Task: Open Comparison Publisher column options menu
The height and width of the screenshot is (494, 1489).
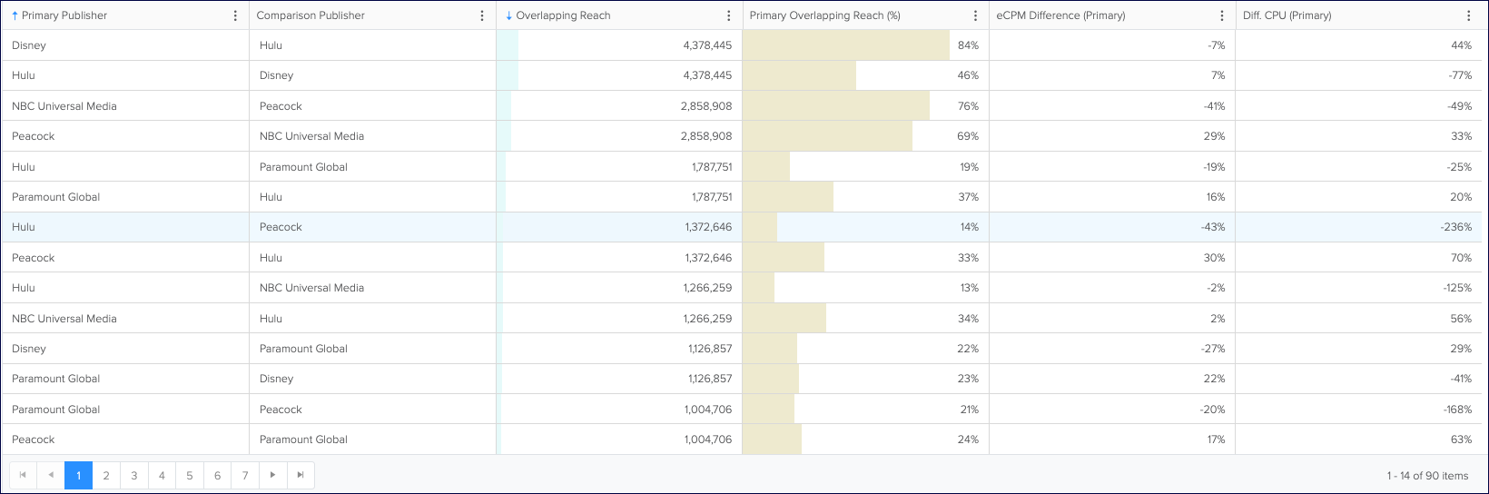Action: click(482, 15)
